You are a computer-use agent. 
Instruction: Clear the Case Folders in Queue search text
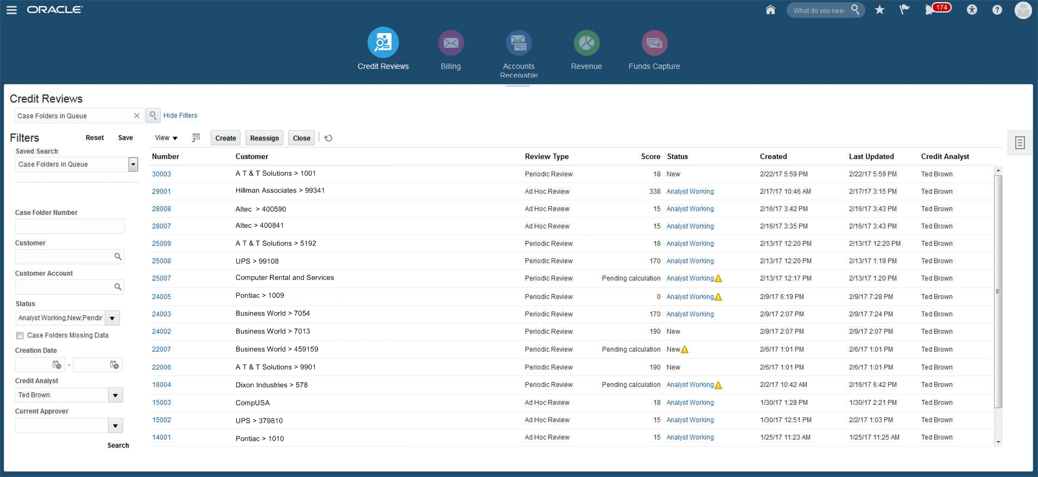pyautogui.click(x=137, y=116)
